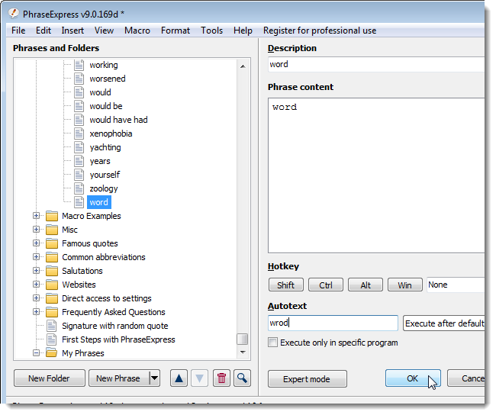Image resolution: width=496 pixels, height=415 pixels.
Task: Click the Macro Examples folder icon
Action: point(52,216)
